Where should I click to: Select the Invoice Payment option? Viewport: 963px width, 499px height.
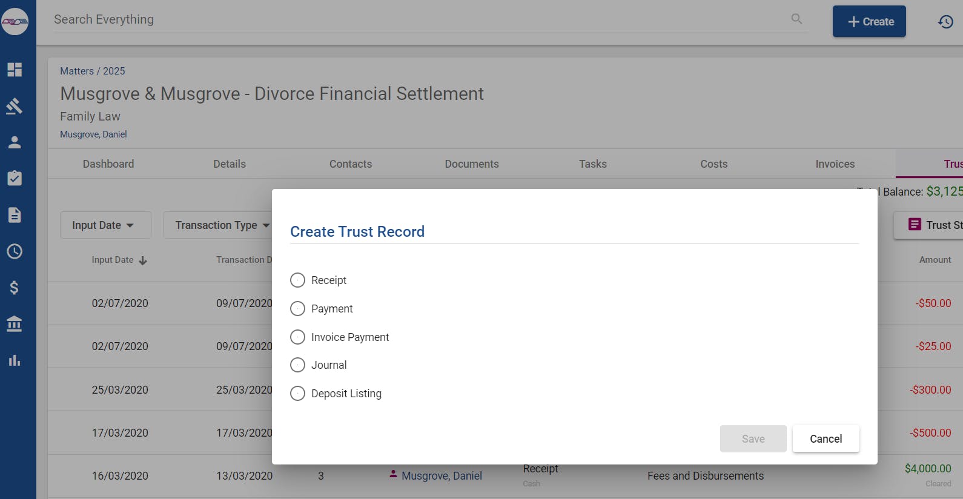point(297,337)
